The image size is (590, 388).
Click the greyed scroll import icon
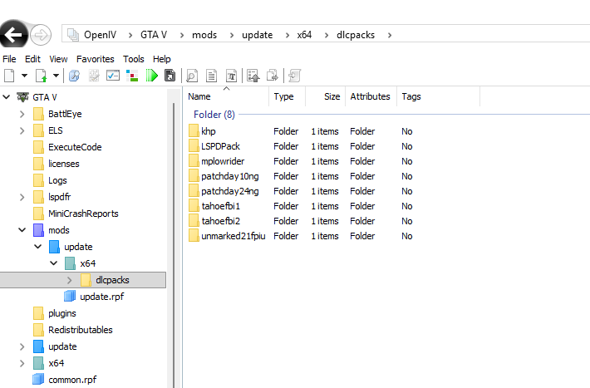(294, 76)
